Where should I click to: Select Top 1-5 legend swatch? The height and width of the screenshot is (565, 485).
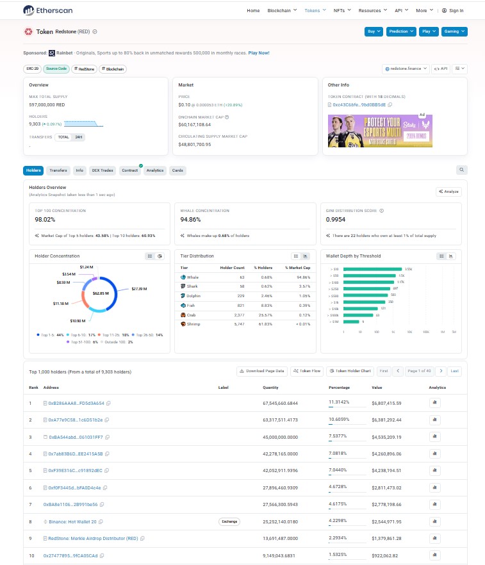coord(38,335)
